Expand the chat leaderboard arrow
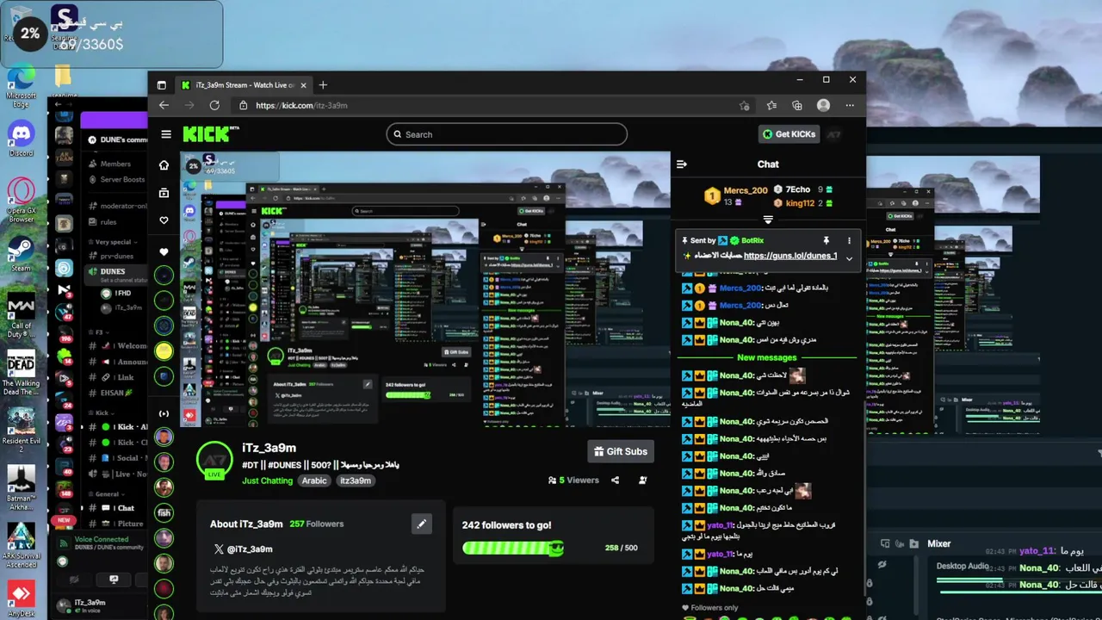 pos(768,220)
